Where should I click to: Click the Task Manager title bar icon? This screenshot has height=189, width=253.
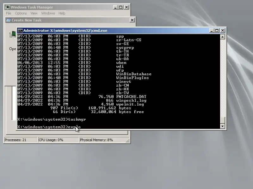tap(8, 7)
